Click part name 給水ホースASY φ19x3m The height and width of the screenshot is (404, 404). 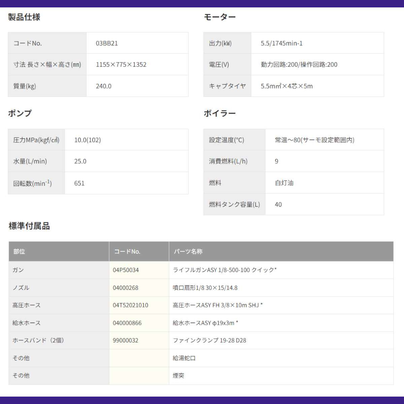coord(203,323)
